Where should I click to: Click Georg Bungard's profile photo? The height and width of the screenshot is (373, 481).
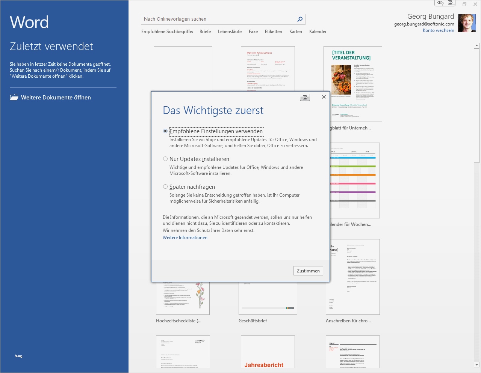pos(467,23)
